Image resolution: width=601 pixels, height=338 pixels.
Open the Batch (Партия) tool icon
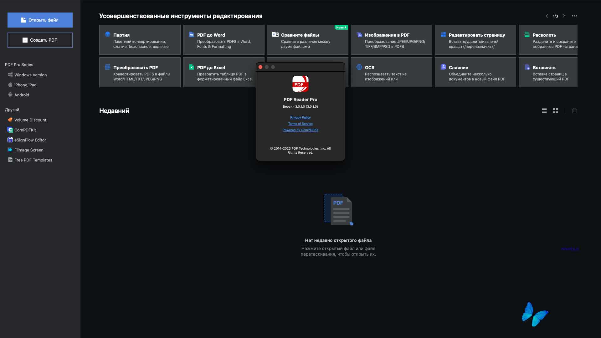pos(108,34)
